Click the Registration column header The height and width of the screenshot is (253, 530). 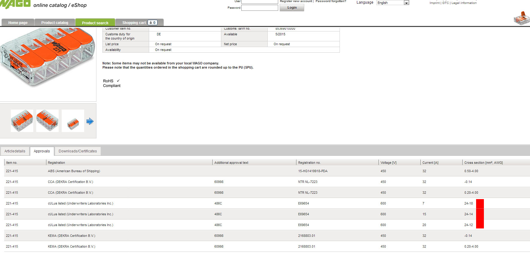56,163
